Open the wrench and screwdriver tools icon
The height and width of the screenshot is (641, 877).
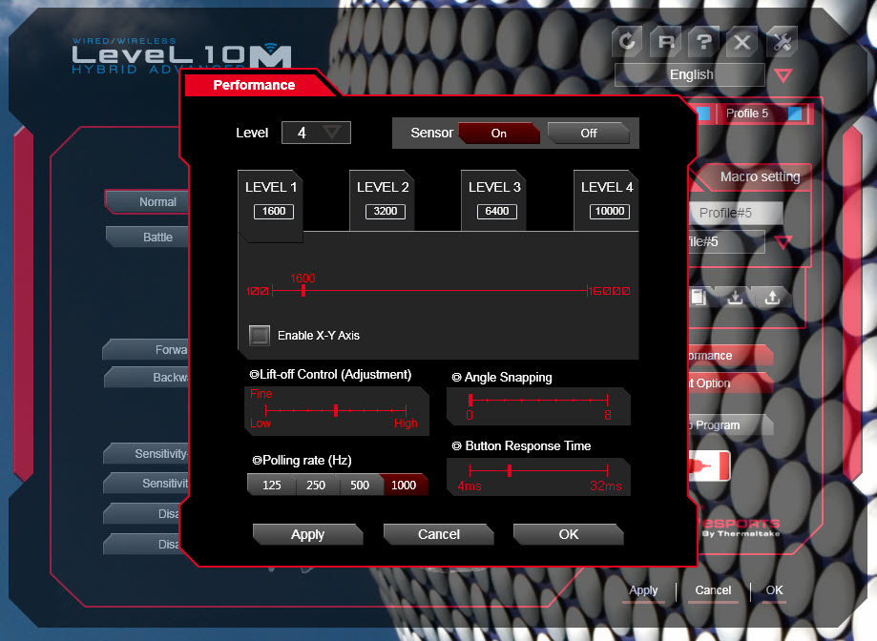pos(781,41)
